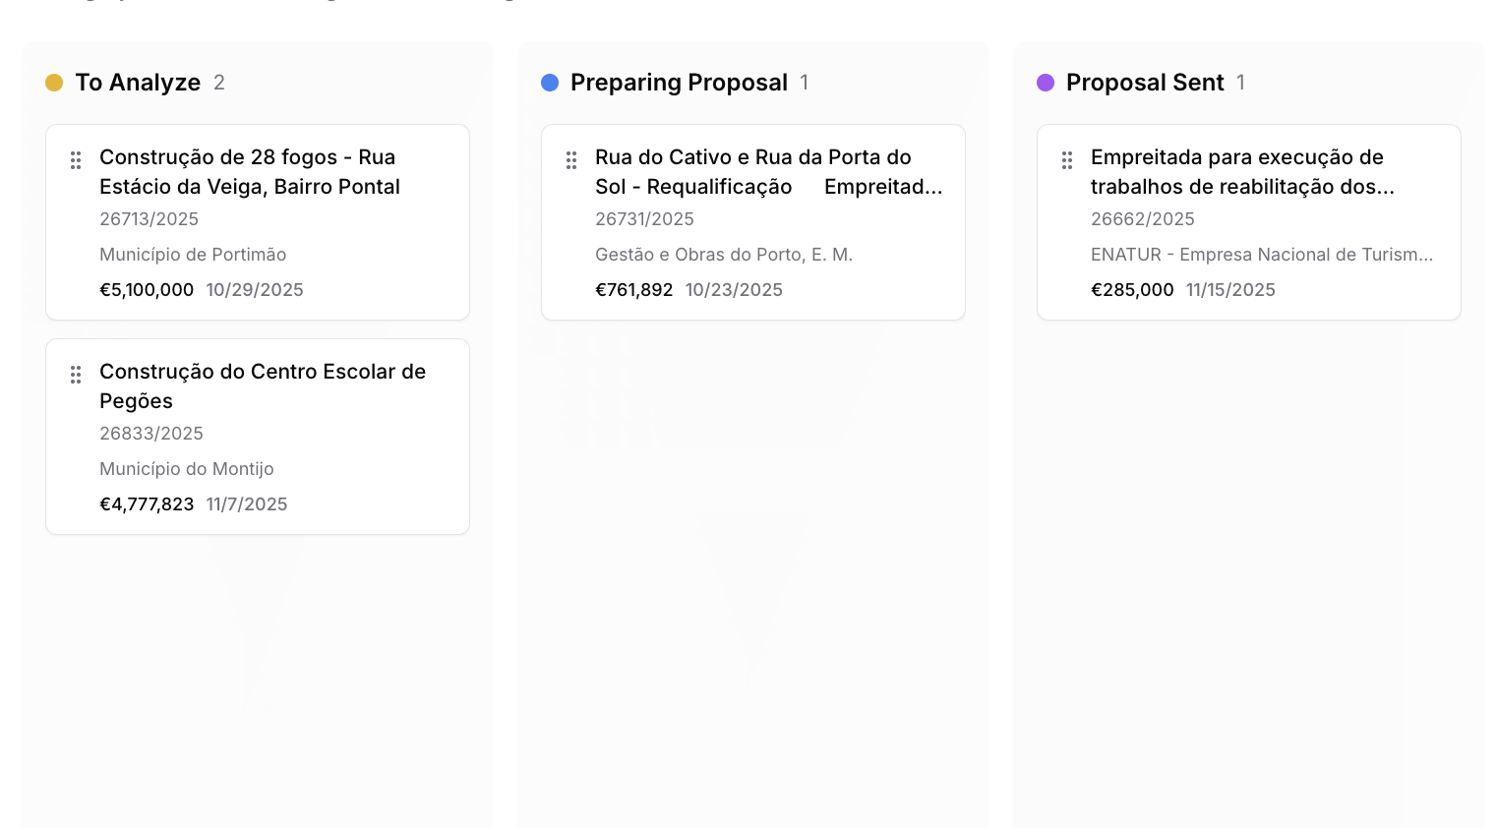Click the Gestão e Obras do Porto text
Screen dimensions: 1497x828
coord(723,255)
